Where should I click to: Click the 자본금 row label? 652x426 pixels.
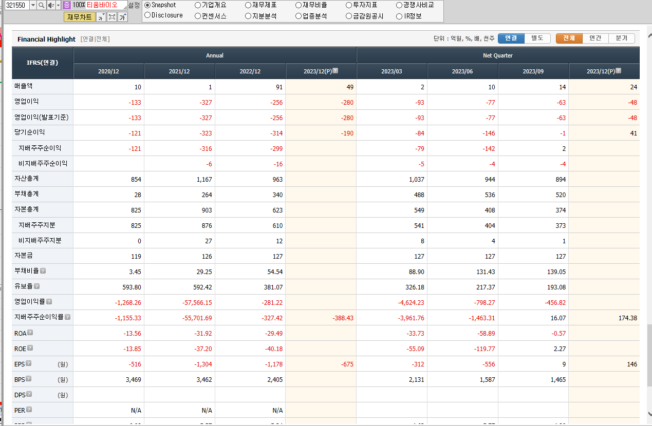(x=24, y=256)
